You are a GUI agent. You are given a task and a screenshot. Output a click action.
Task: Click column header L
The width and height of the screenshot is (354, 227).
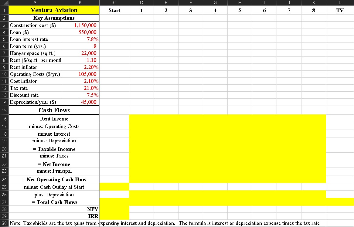point(340,3)
